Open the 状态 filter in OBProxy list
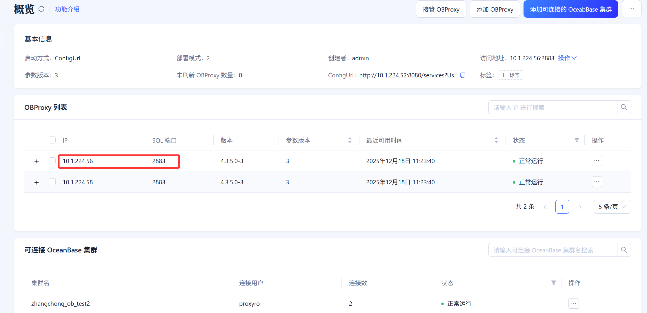 pyautogui.click(x=577, y=140)
